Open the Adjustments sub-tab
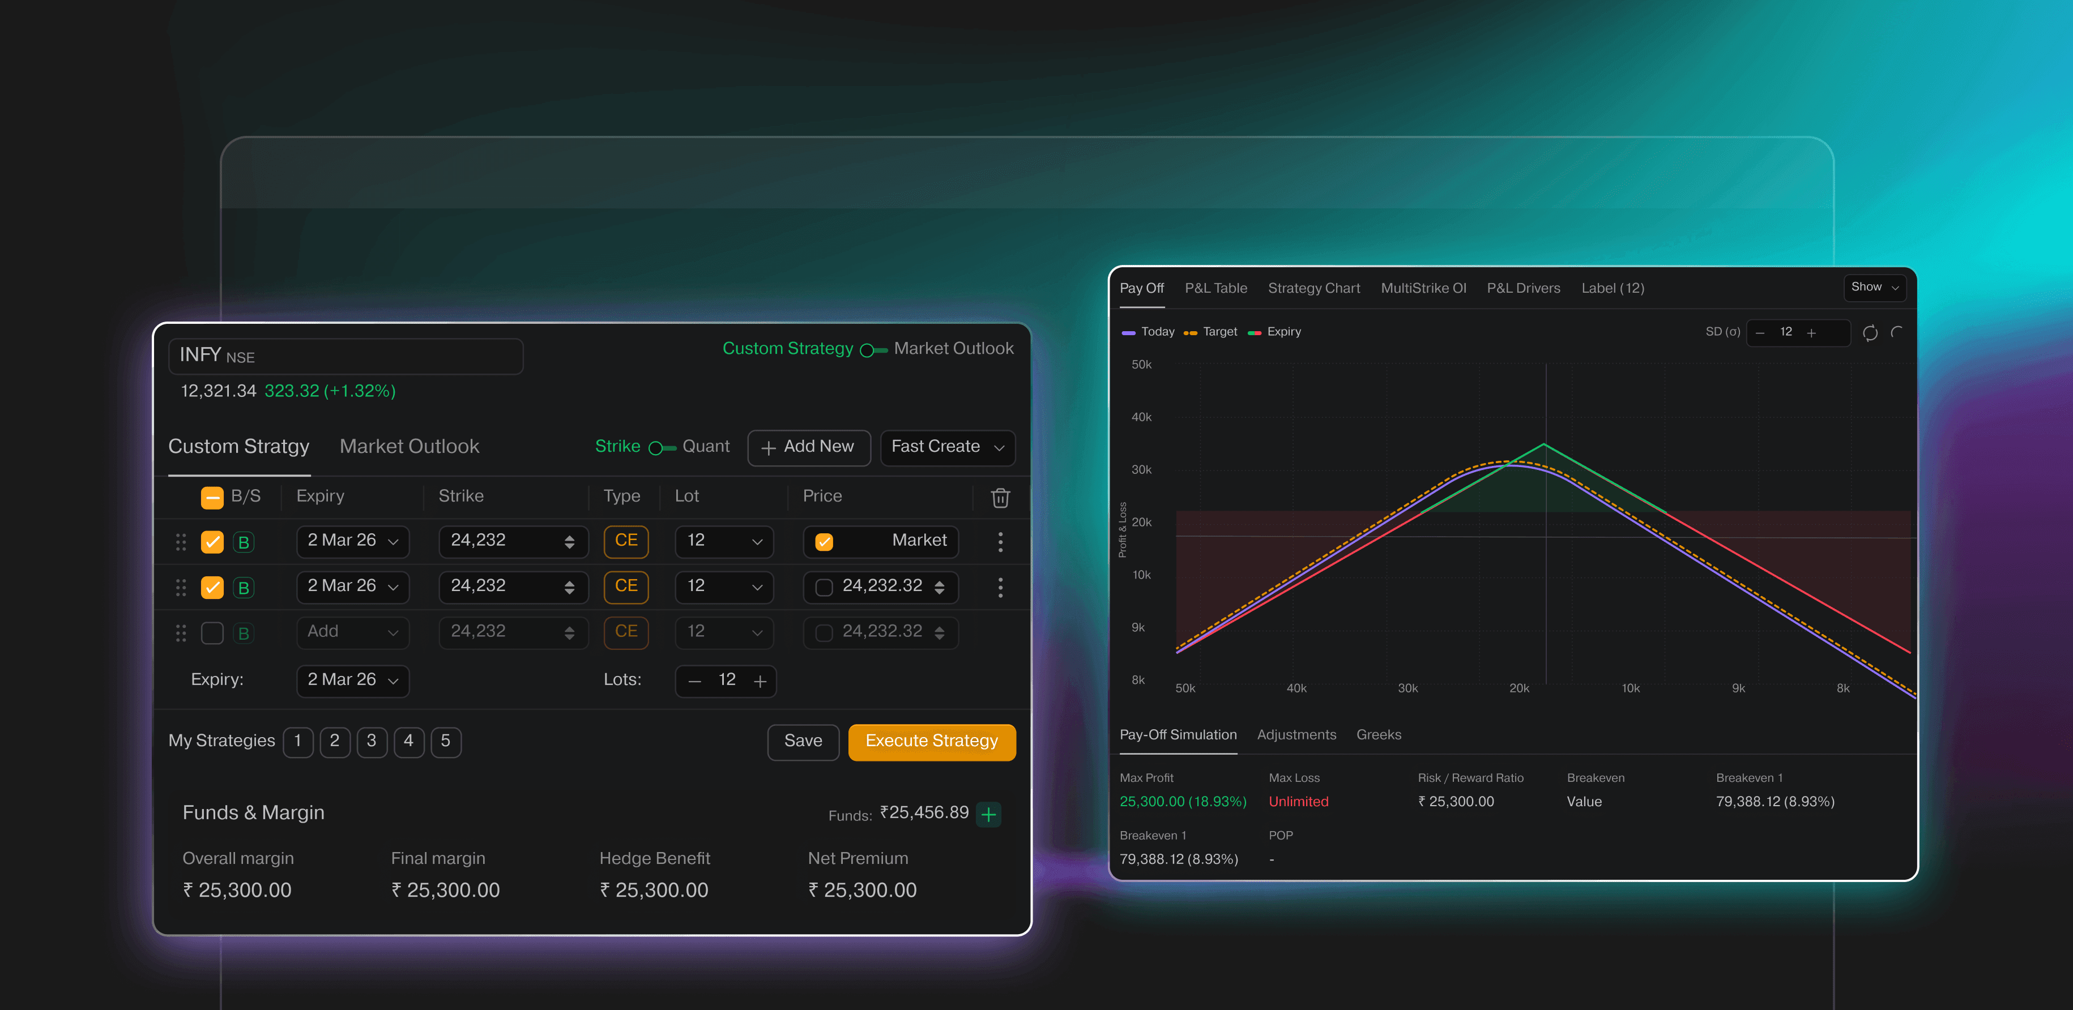Screen dimensions: 2073x1010 coord(1296,735)
